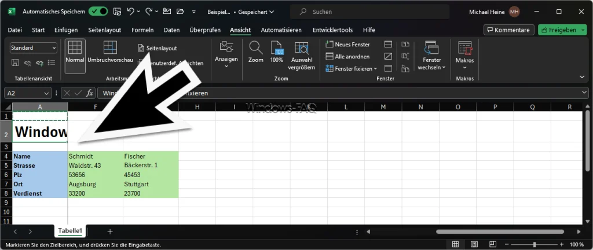Viewport: 593px width, 250px height.
Task: Open the Hilfe tab
Action: point(369,30)
